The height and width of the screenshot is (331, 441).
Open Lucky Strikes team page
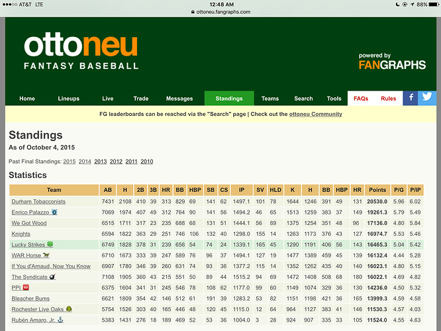click(28, 244)
